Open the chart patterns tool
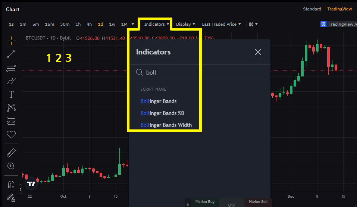Viewport: 357px width, 207px height. [x=11, y=108]
